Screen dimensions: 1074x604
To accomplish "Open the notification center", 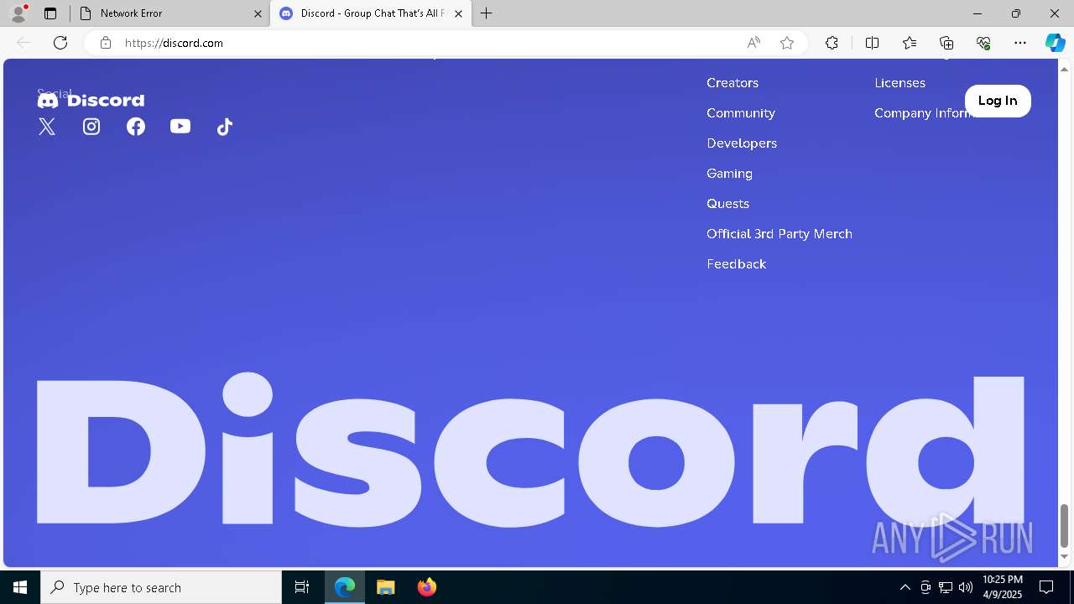I will 1046,587.
